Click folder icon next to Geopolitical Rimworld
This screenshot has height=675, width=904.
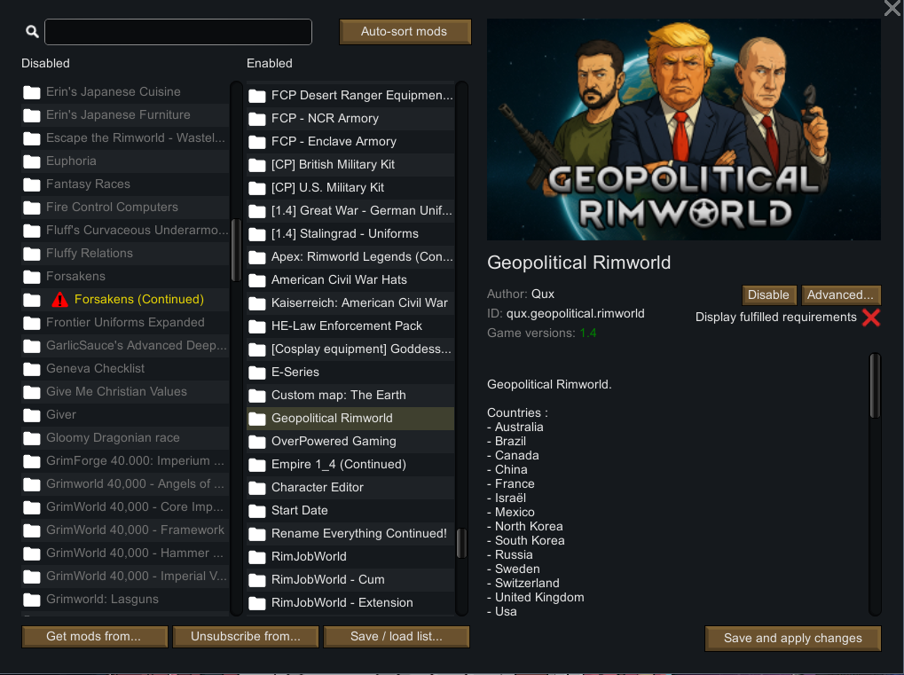pos(257,419)
